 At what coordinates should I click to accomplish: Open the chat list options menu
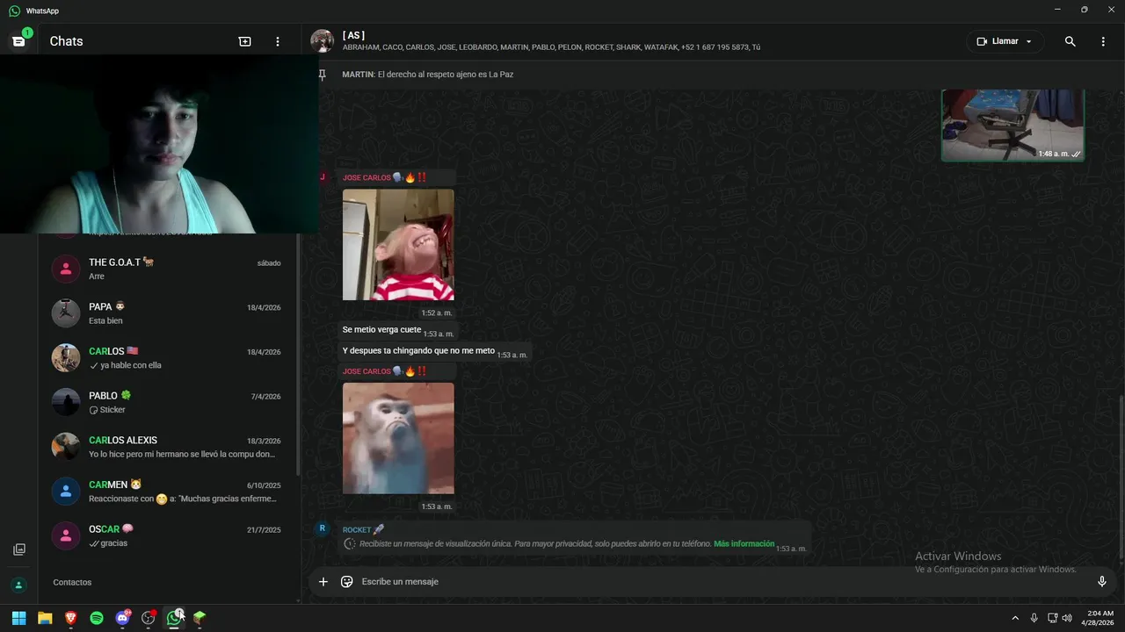(278, 41)
